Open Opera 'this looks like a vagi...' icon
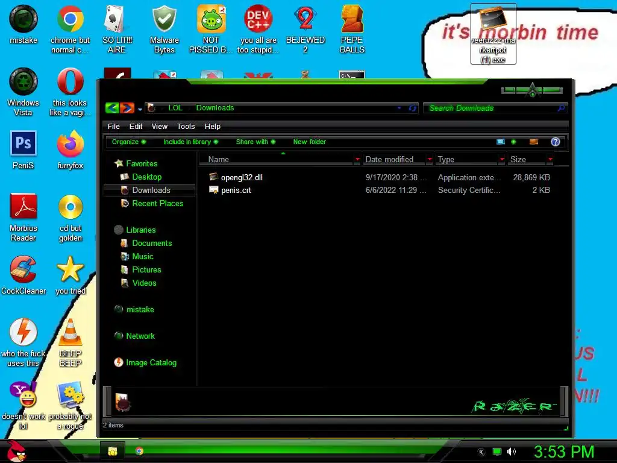 tap(70, 92)
